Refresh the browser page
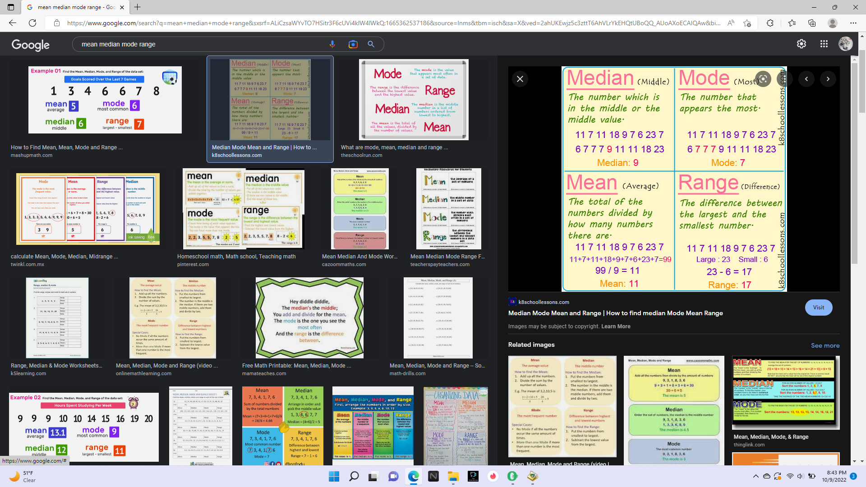 (32, 23)
